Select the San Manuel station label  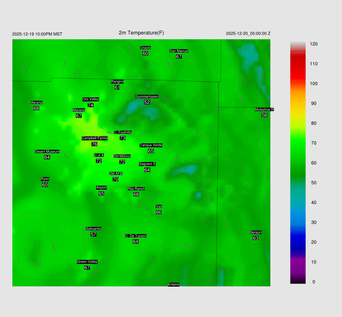pos(179,51)
